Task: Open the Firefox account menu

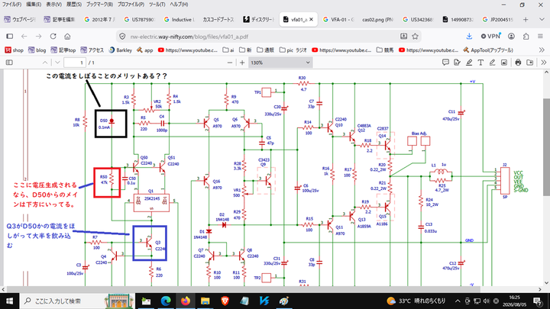Action: click(511, 36)
